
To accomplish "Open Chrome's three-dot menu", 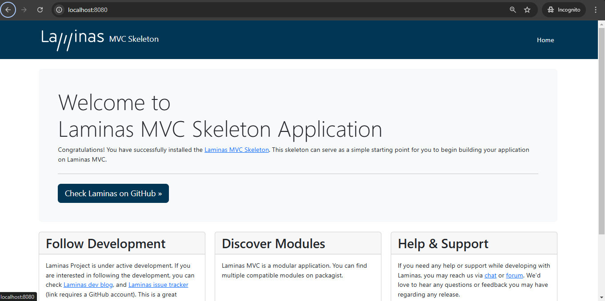I will (x=596, y=10).
